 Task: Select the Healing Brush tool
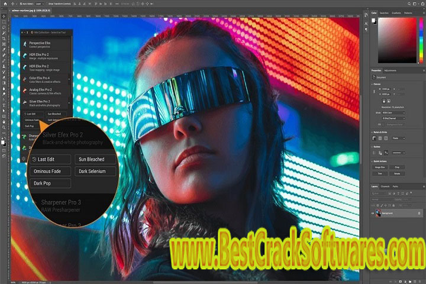(x=4, y=55)
